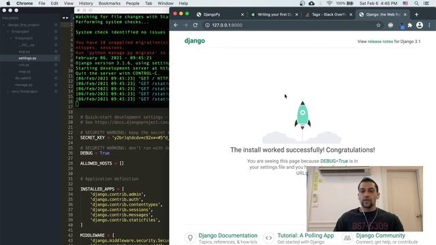Image resolution: width=436 pixels, height=245 pixels.
Task: Click the US flag input source icon
Action: coord(405,3)
